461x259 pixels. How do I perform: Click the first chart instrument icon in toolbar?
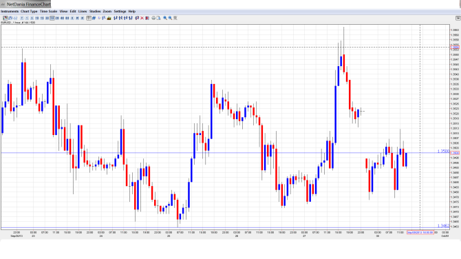pos(6,18)
